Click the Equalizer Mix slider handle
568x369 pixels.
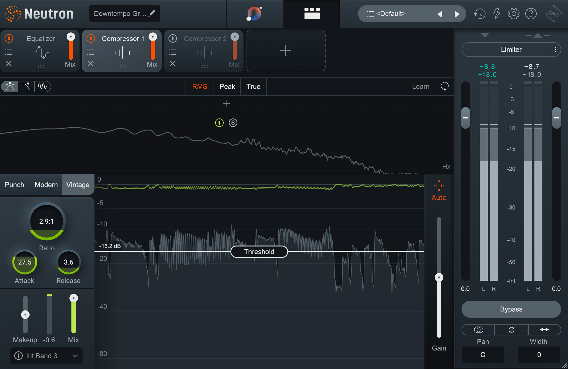(71, 37)
